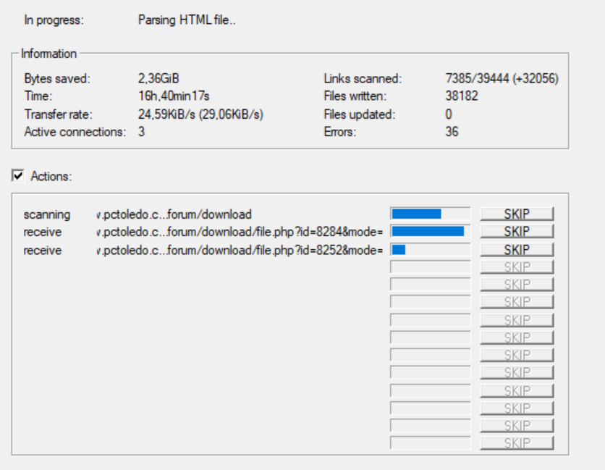The height and width of the screenshot is (470, 605).
Task: Select the scanning forum/download URL text
Action: tap(174, 214)
